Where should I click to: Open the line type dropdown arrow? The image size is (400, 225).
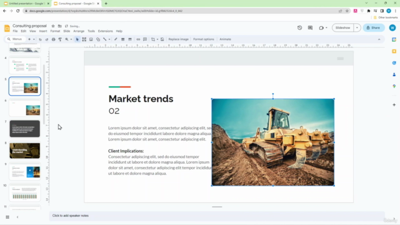tap(109, 39)
